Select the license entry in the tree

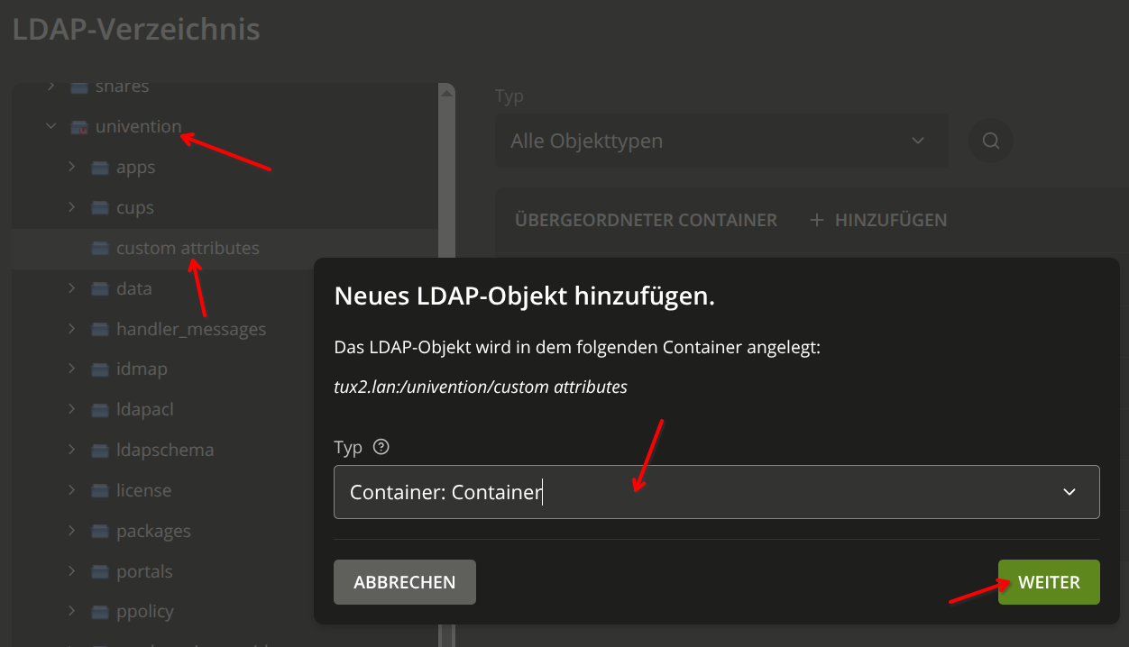click(x=143, y=490)
